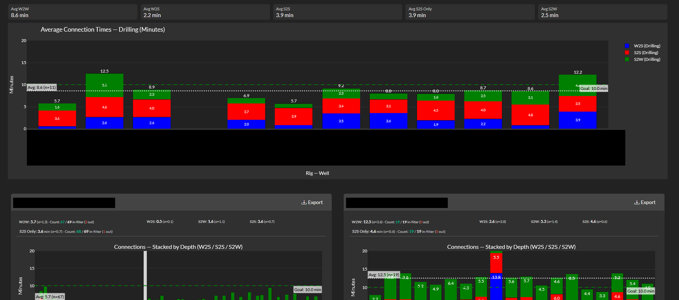Click the Export button in the left panel

point(312,202)
